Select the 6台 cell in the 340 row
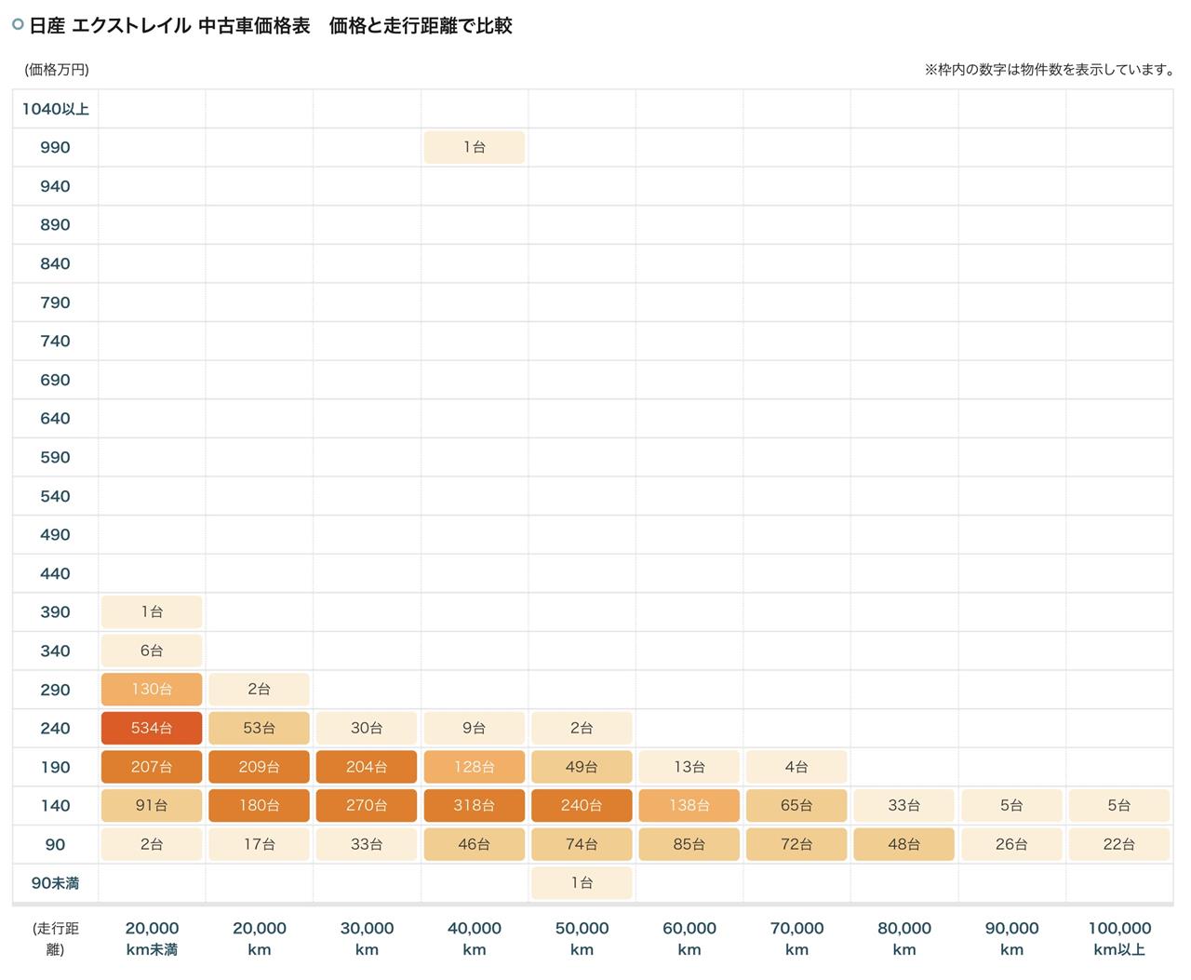The width and height of the screenshot is (1191, 980). pos(152,651)
